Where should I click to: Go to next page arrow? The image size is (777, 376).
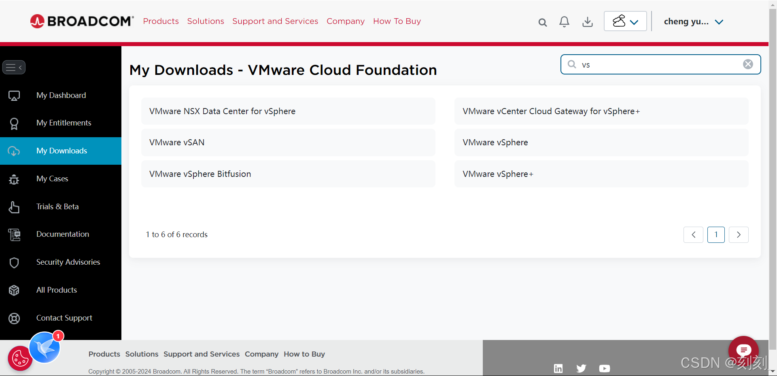tap(739, 235)
